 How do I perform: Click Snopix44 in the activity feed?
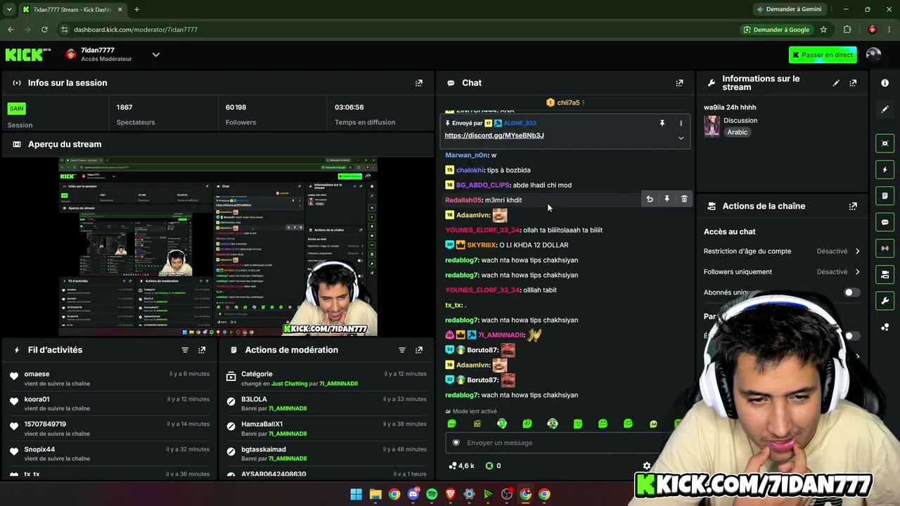(39, 449)
